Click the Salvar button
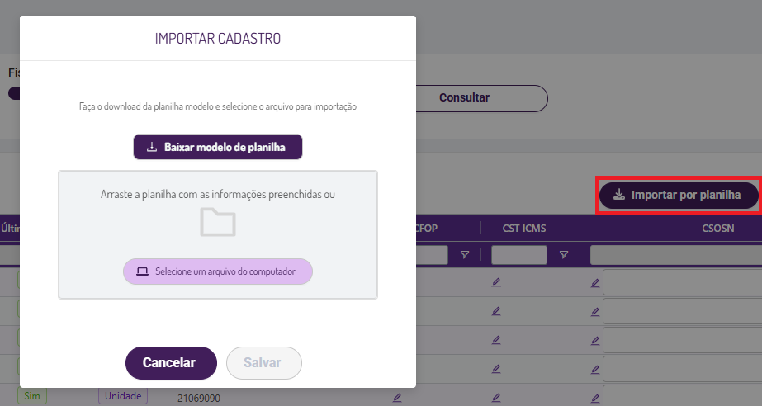The width and height of the screenshot is (762, 406). [264, 363]
